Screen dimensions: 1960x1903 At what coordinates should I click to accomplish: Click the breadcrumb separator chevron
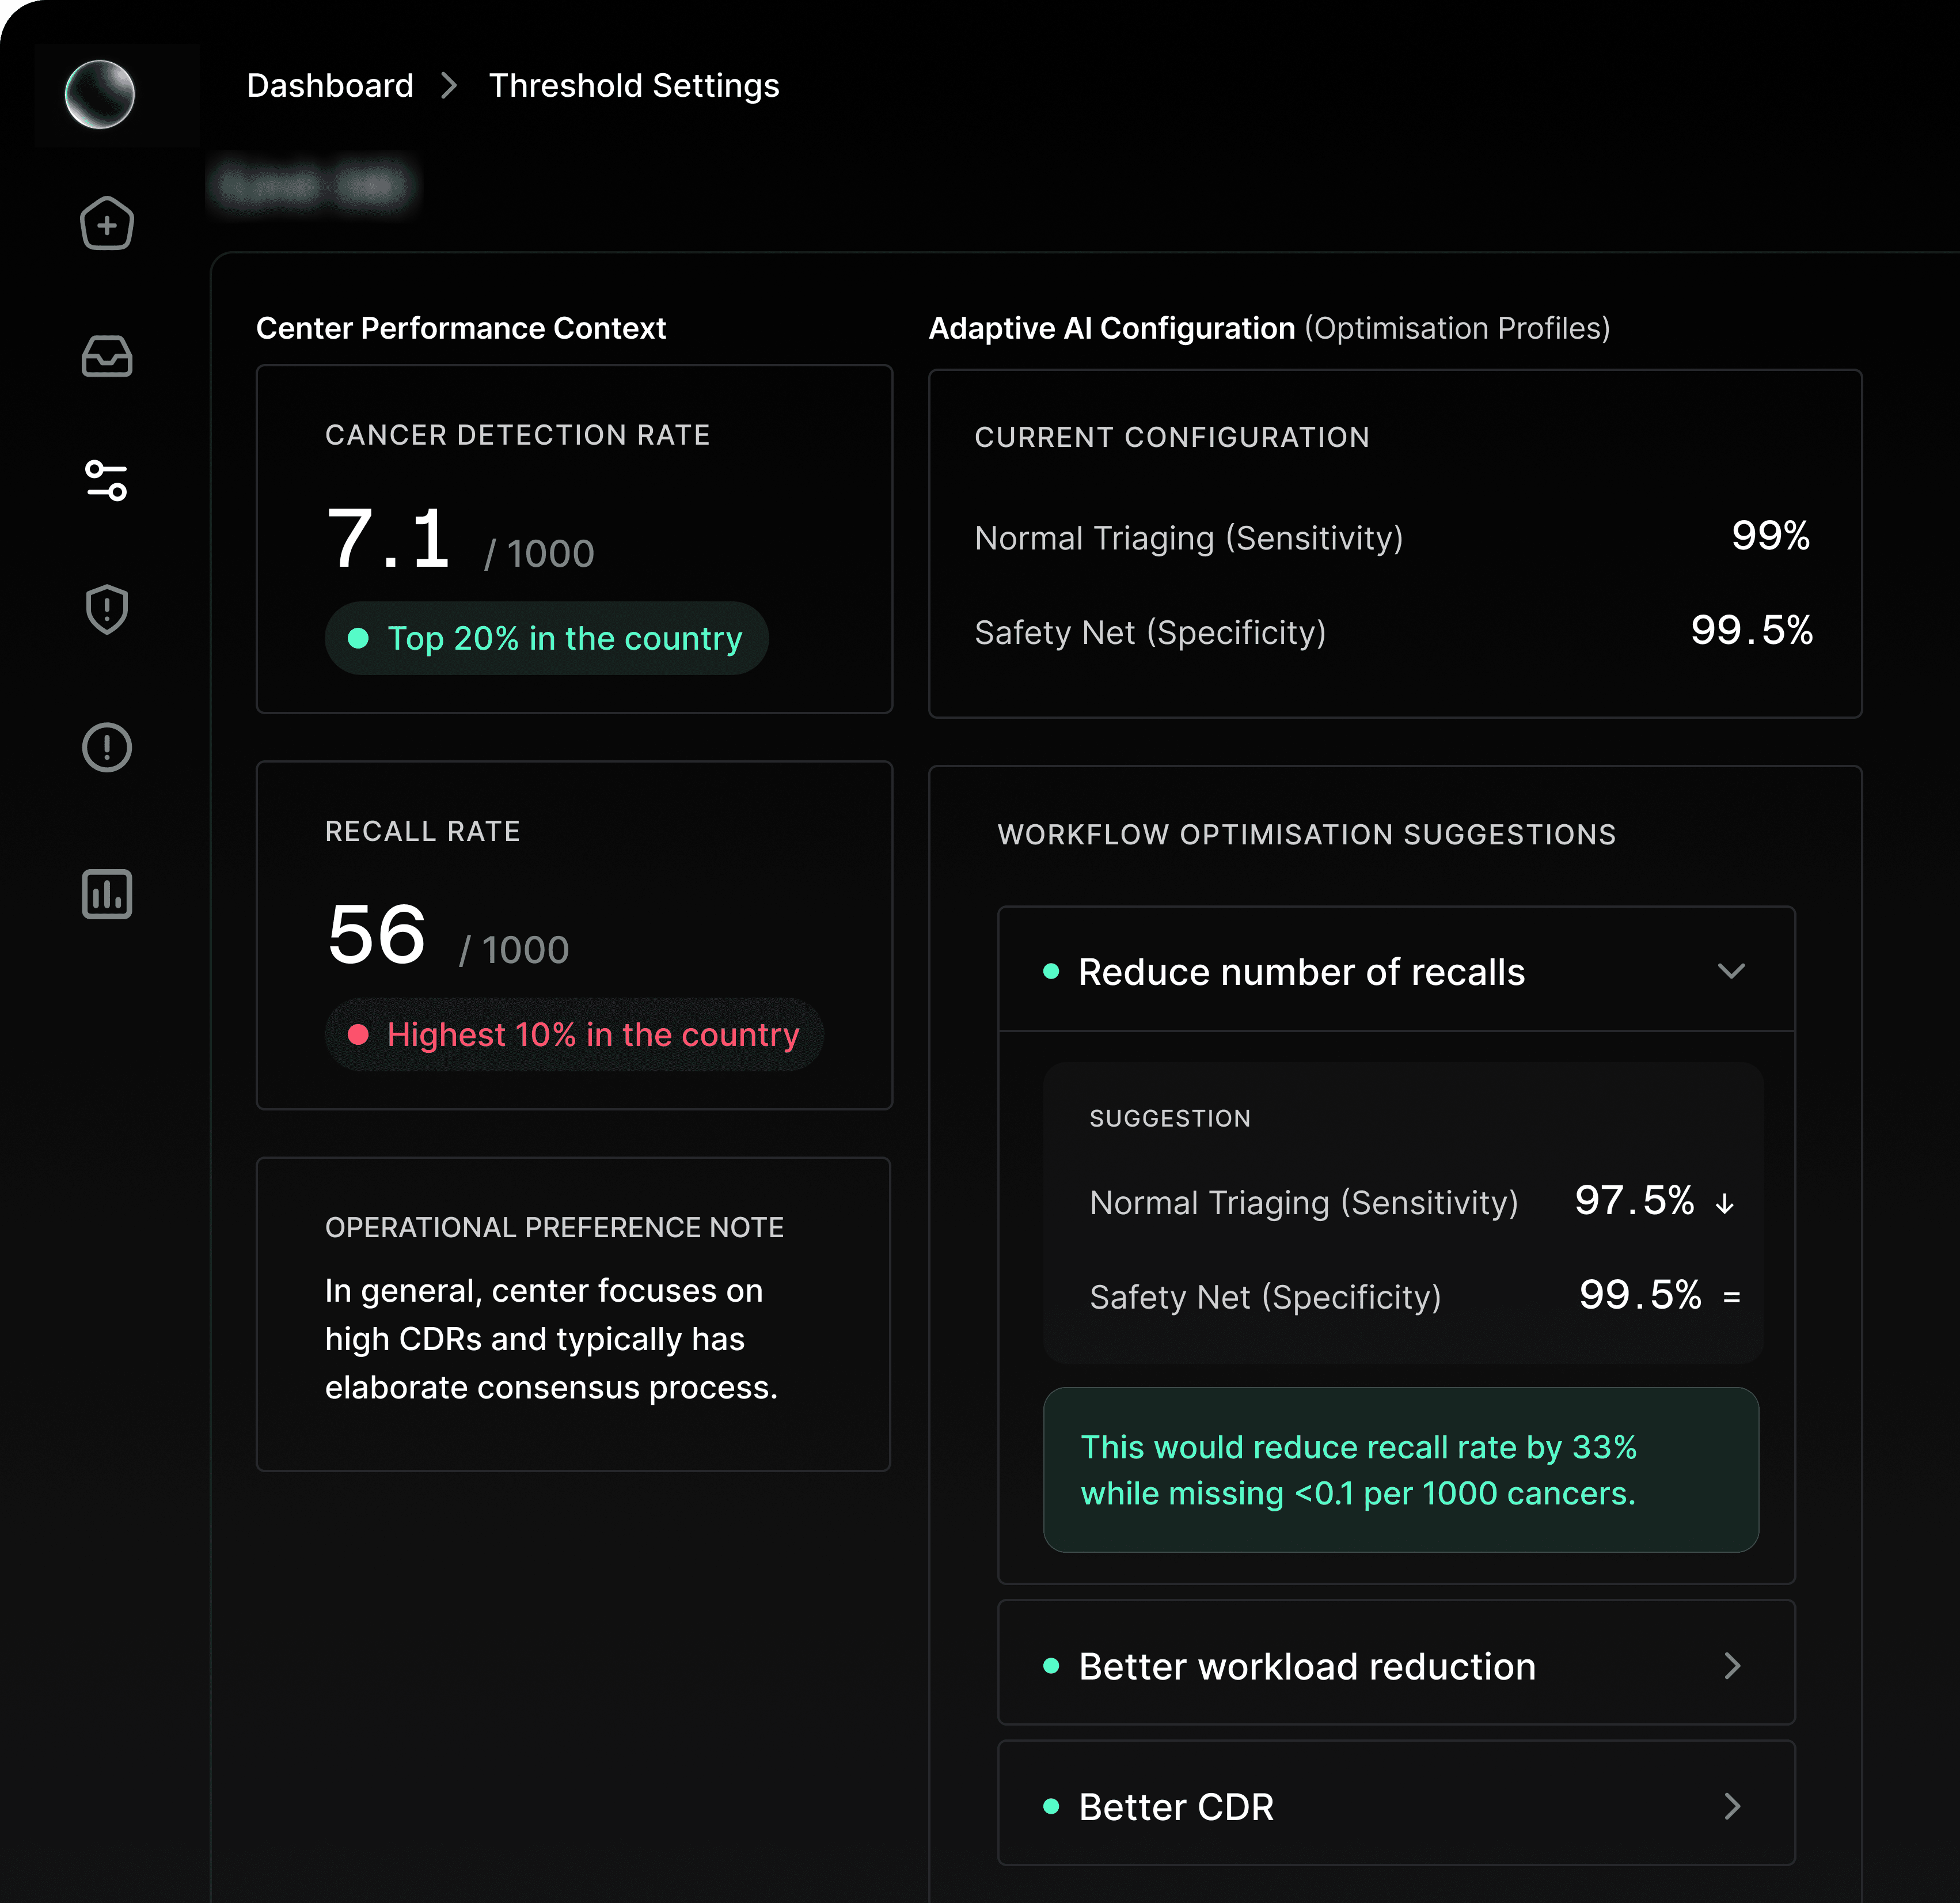click(449, 86)
